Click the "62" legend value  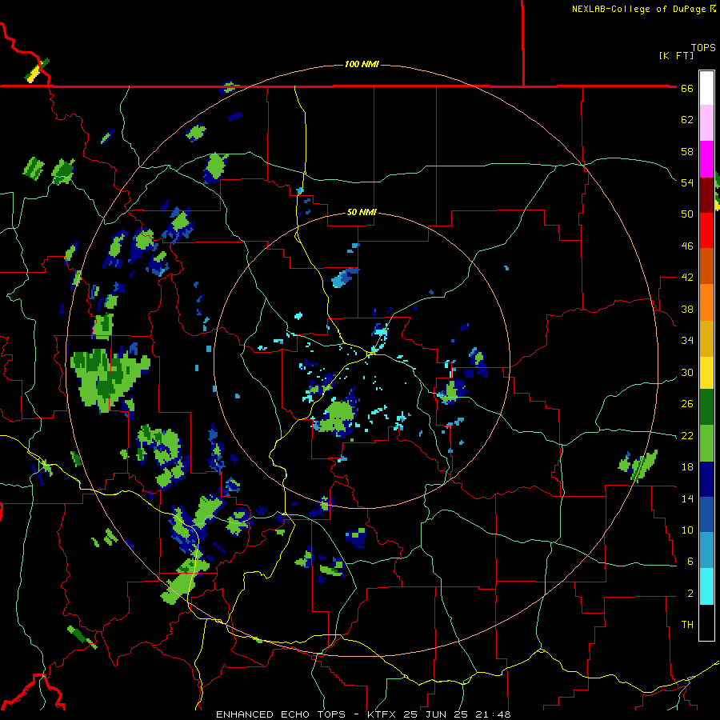click(x=687, y=120)
